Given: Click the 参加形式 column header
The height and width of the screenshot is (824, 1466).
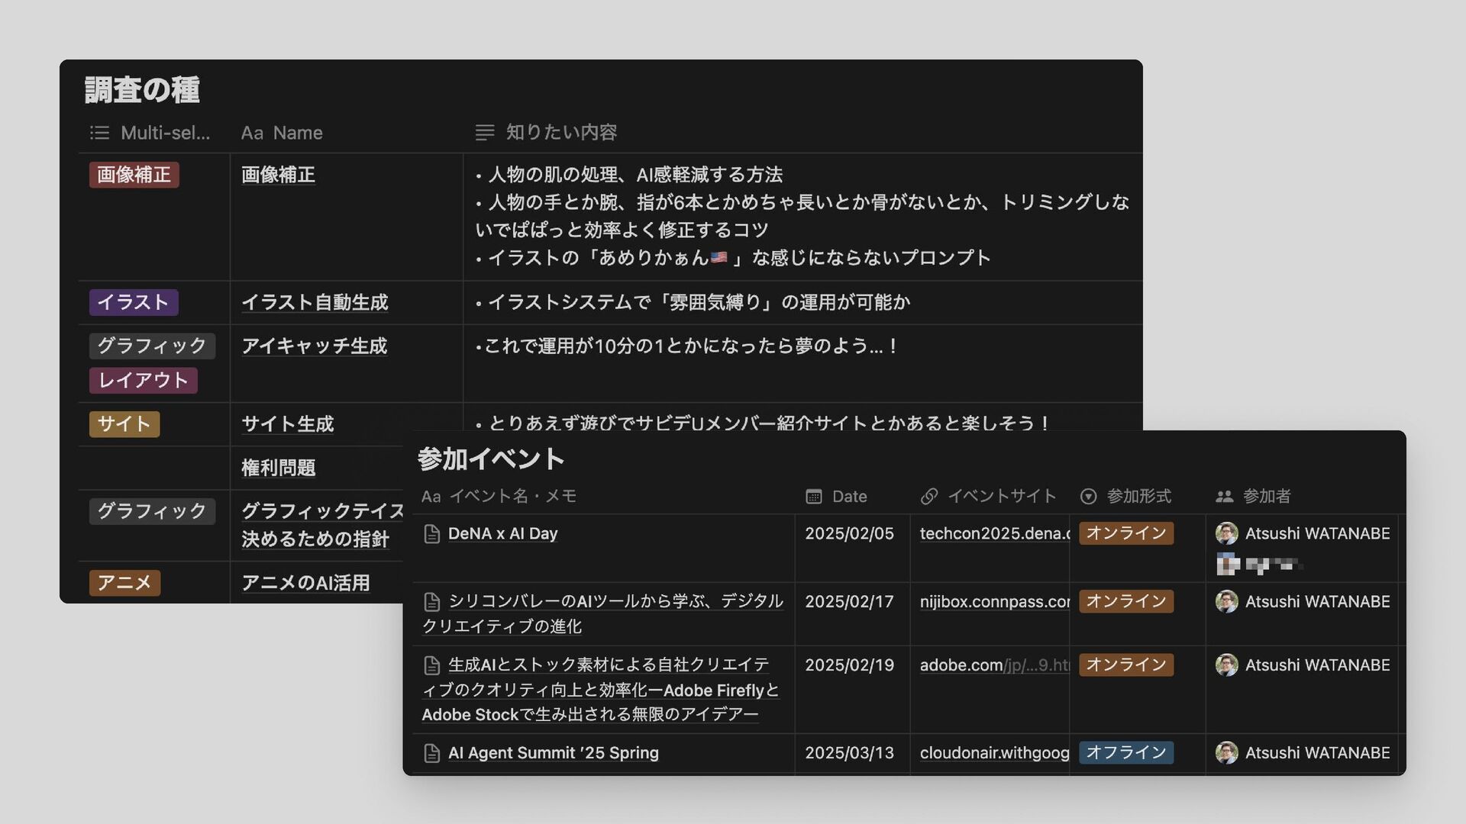Looking at the screenshot, I should [1138, 497].
